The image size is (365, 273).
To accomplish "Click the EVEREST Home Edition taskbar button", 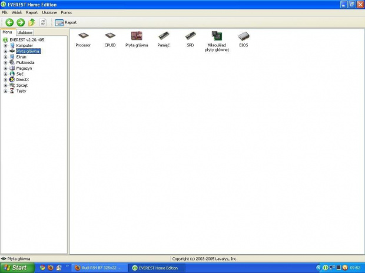I will tap(157, 268).
